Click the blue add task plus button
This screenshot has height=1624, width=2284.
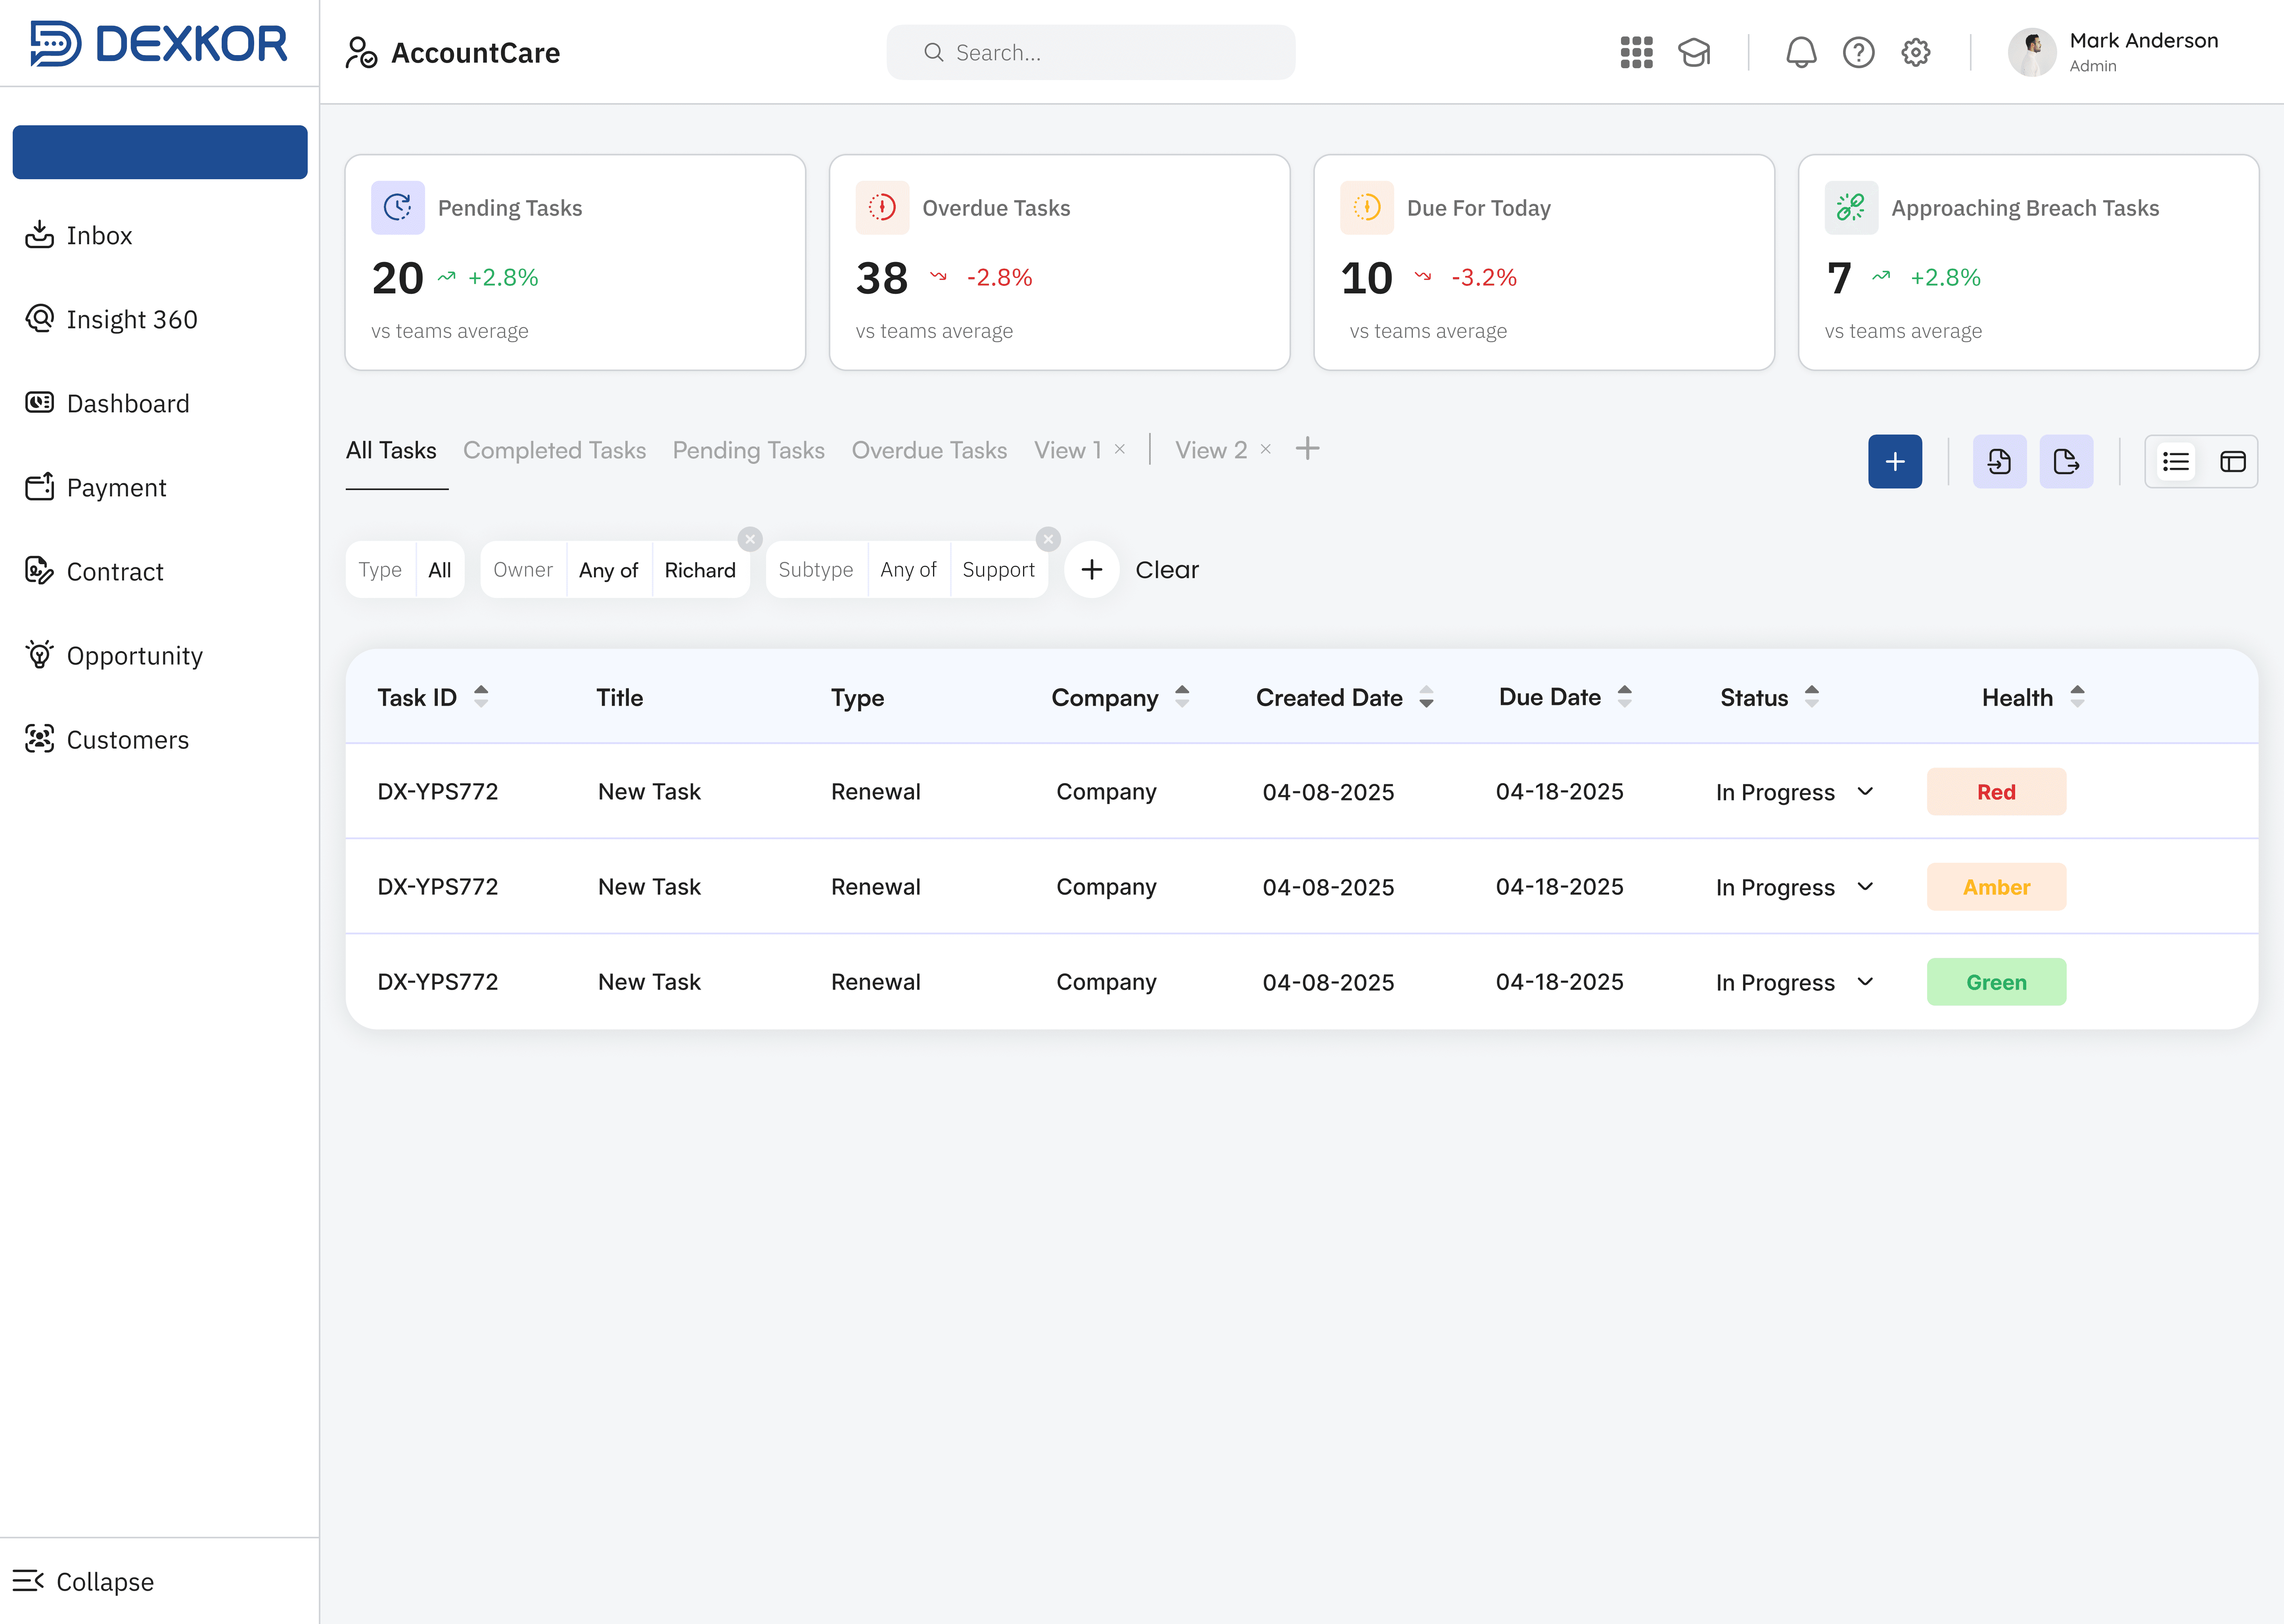click(1895, 461)
